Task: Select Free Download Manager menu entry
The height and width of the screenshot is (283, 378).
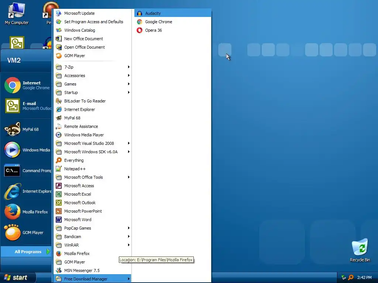Action: coord(93,279)
